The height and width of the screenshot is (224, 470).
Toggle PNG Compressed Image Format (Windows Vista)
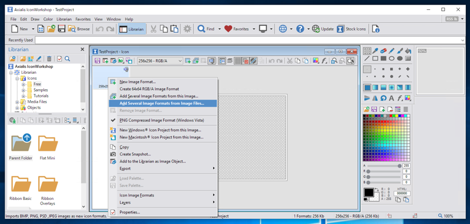(162, 120)
